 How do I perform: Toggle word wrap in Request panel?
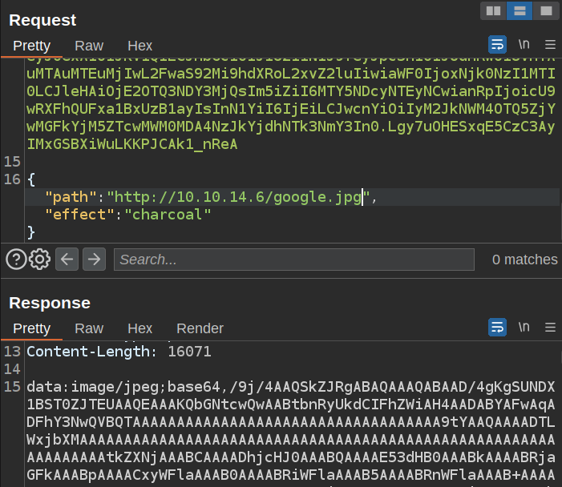point(497,44)
